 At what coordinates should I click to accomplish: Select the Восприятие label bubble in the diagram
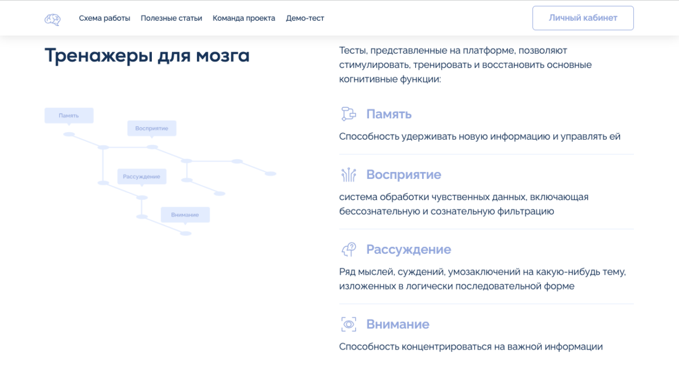[x=151, y=128]
